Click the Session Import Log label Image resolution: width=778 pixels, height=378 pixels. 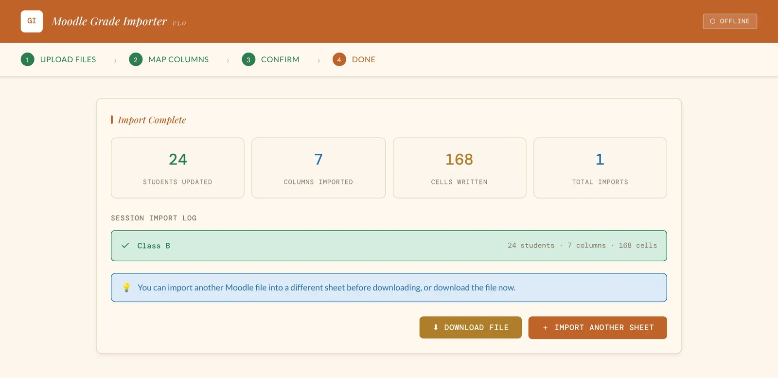(154, 218)
